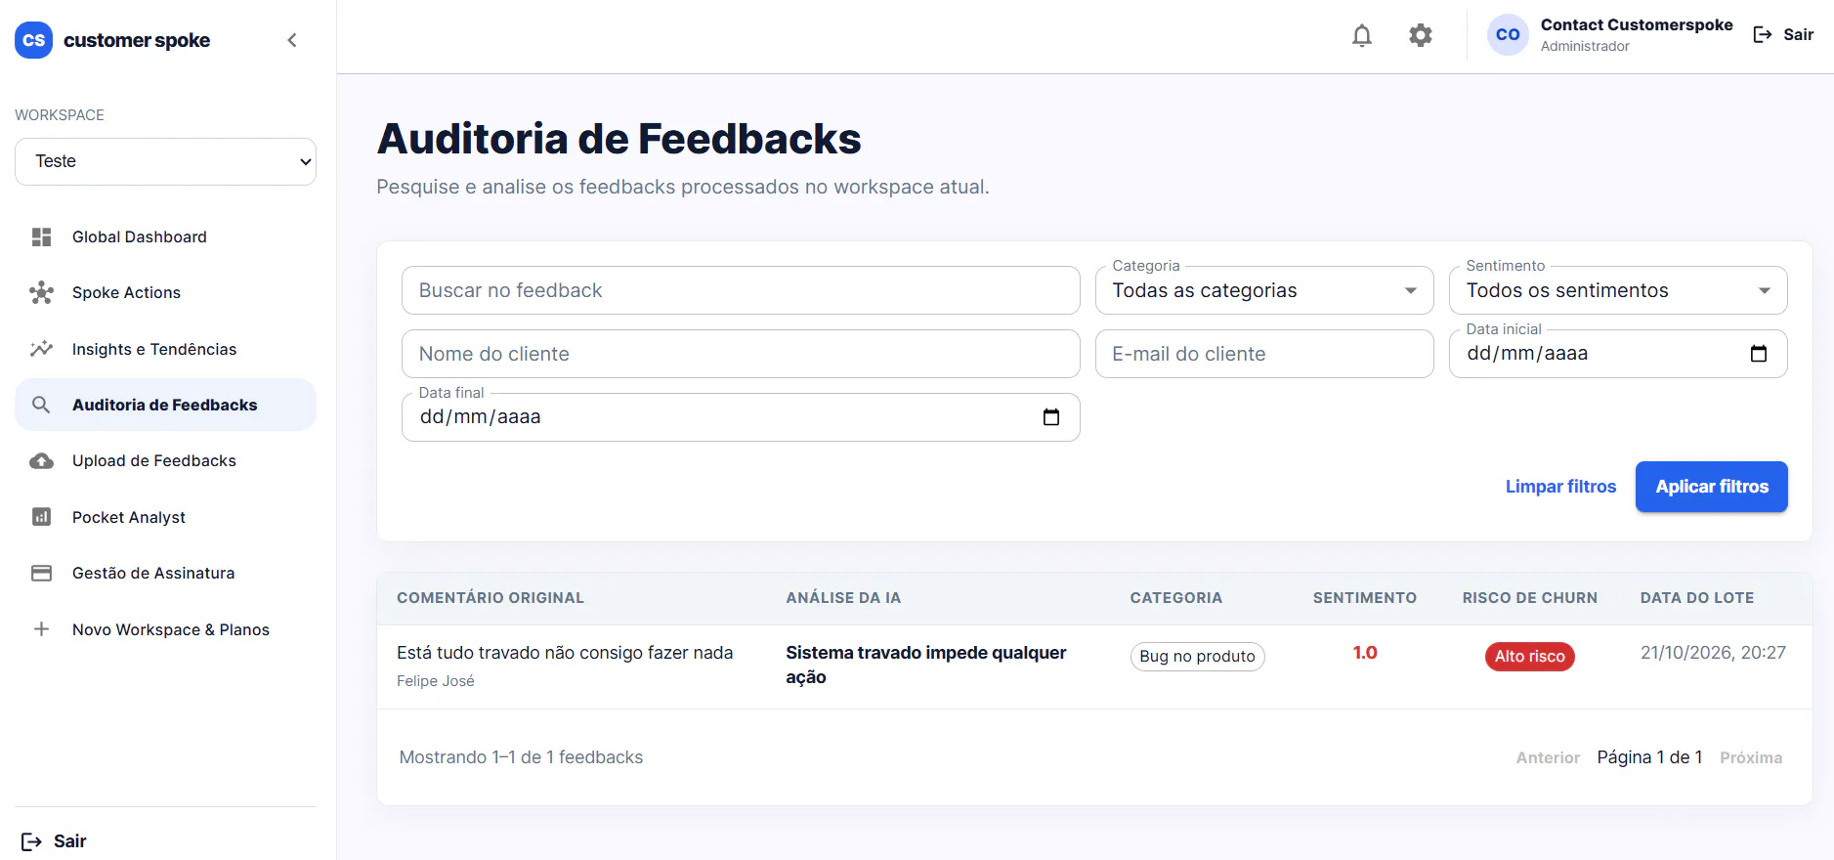
Task: Click the DATA DO LOTE column header
Action: (x=1697, y=598)
